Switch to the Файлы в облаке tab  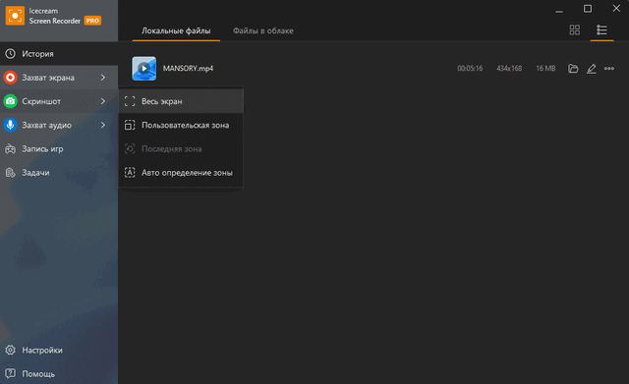click(263, 30)
